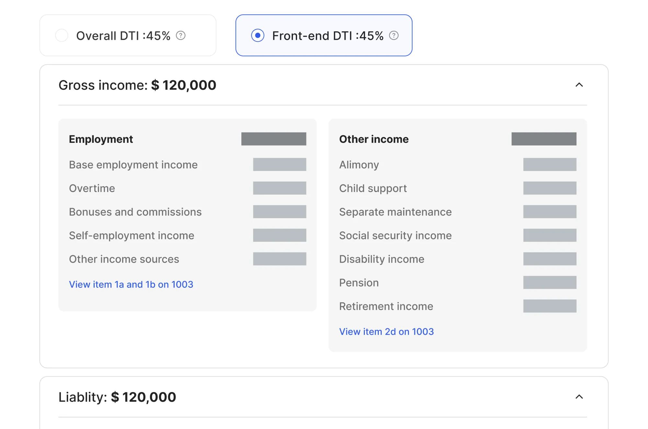The image size is (648, 429).
Task: Click the collapse chevron on Gross income card
Action: click(580, 85)
